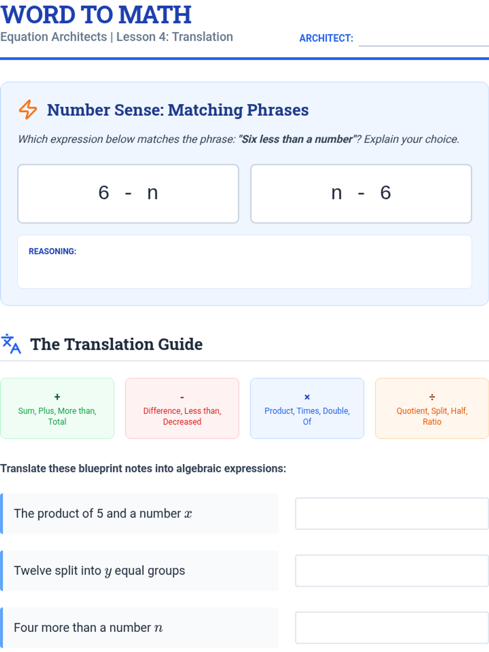This screenshot has height=652, width=489.
Task: Click the blue multiplication symbol
Action: click(307, 397)
